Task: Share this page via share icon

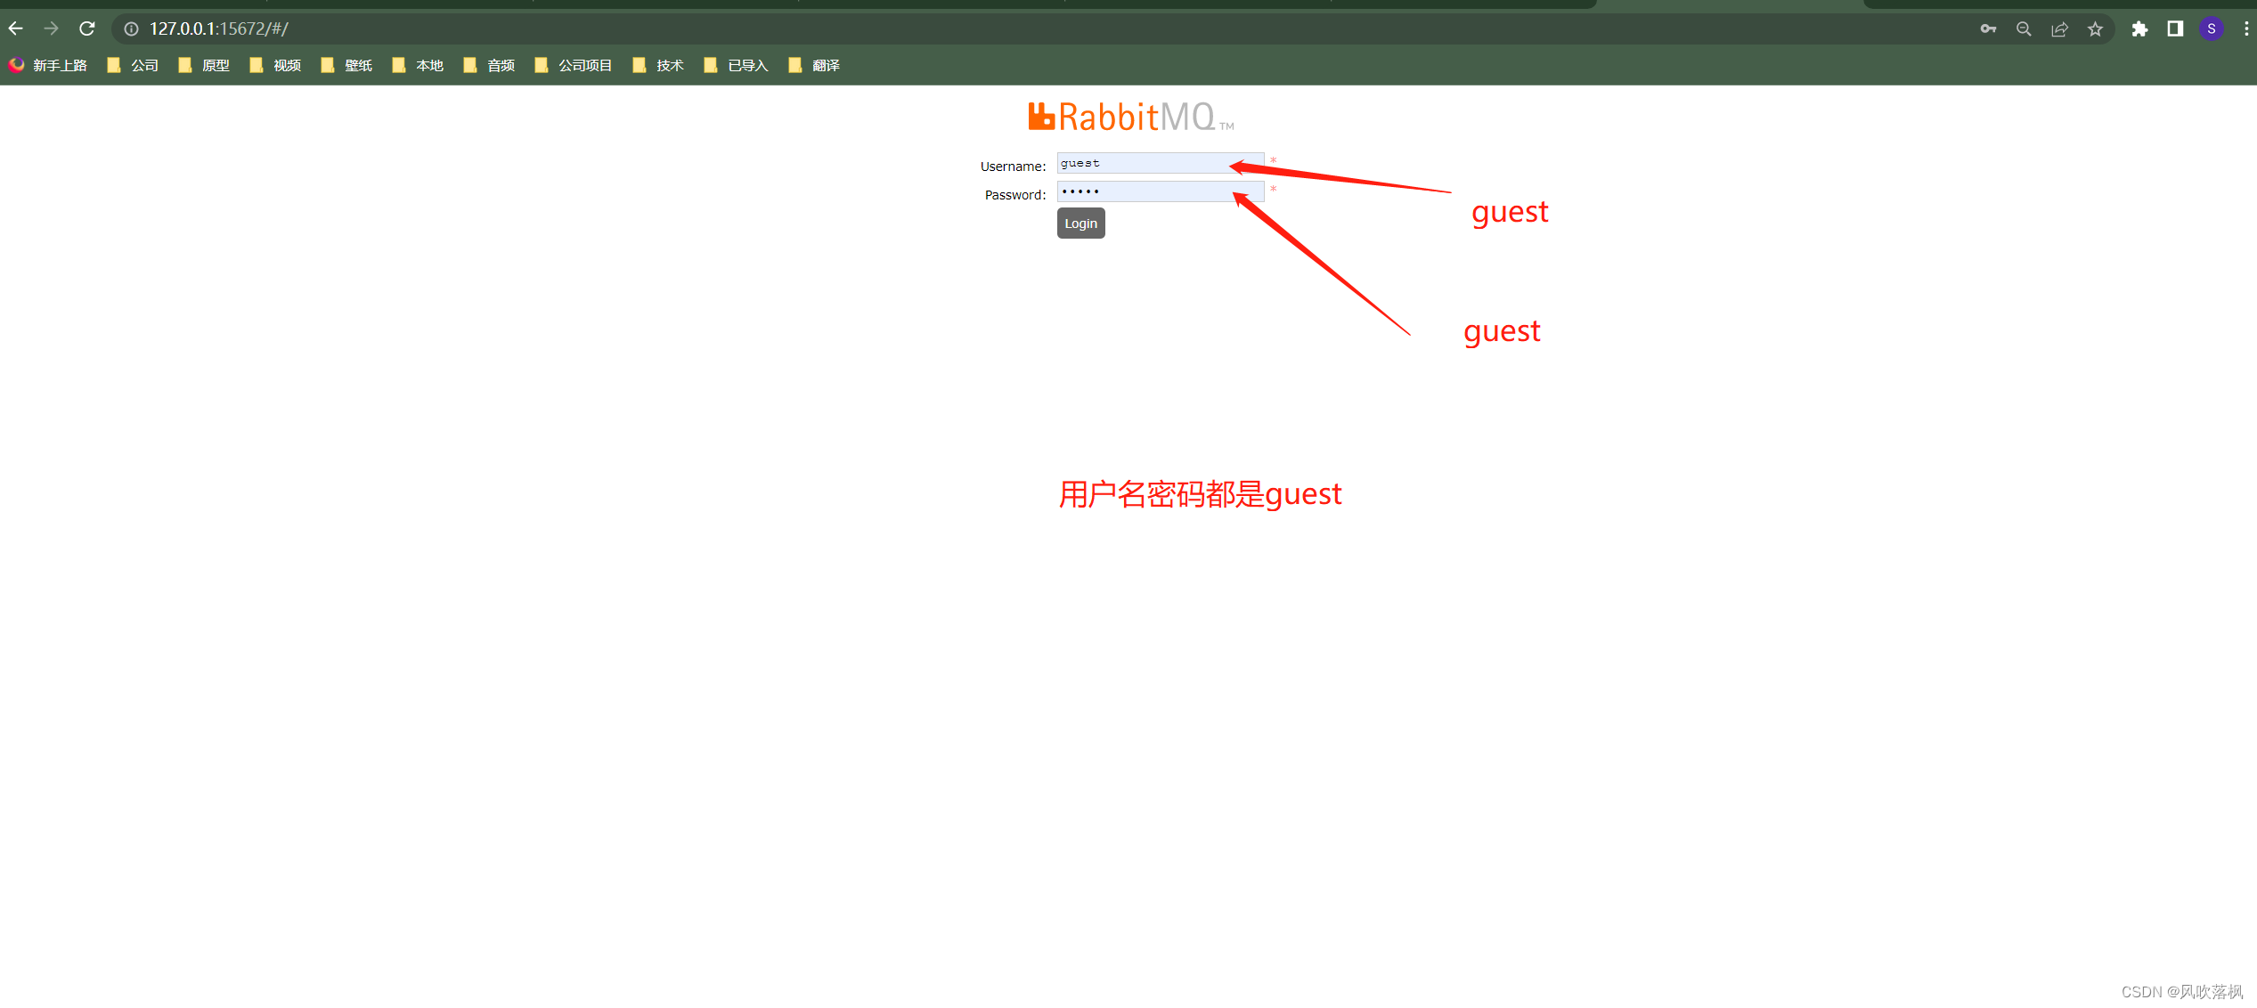Action: click(2059, 28)
